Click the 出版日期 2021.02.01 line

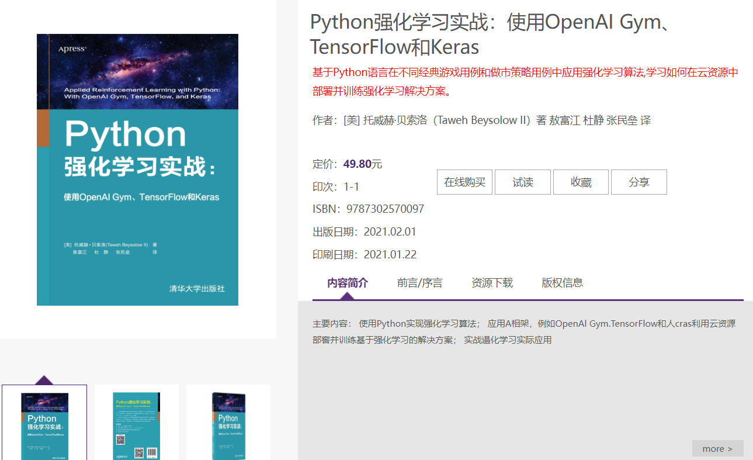click(x=365, y=231)
